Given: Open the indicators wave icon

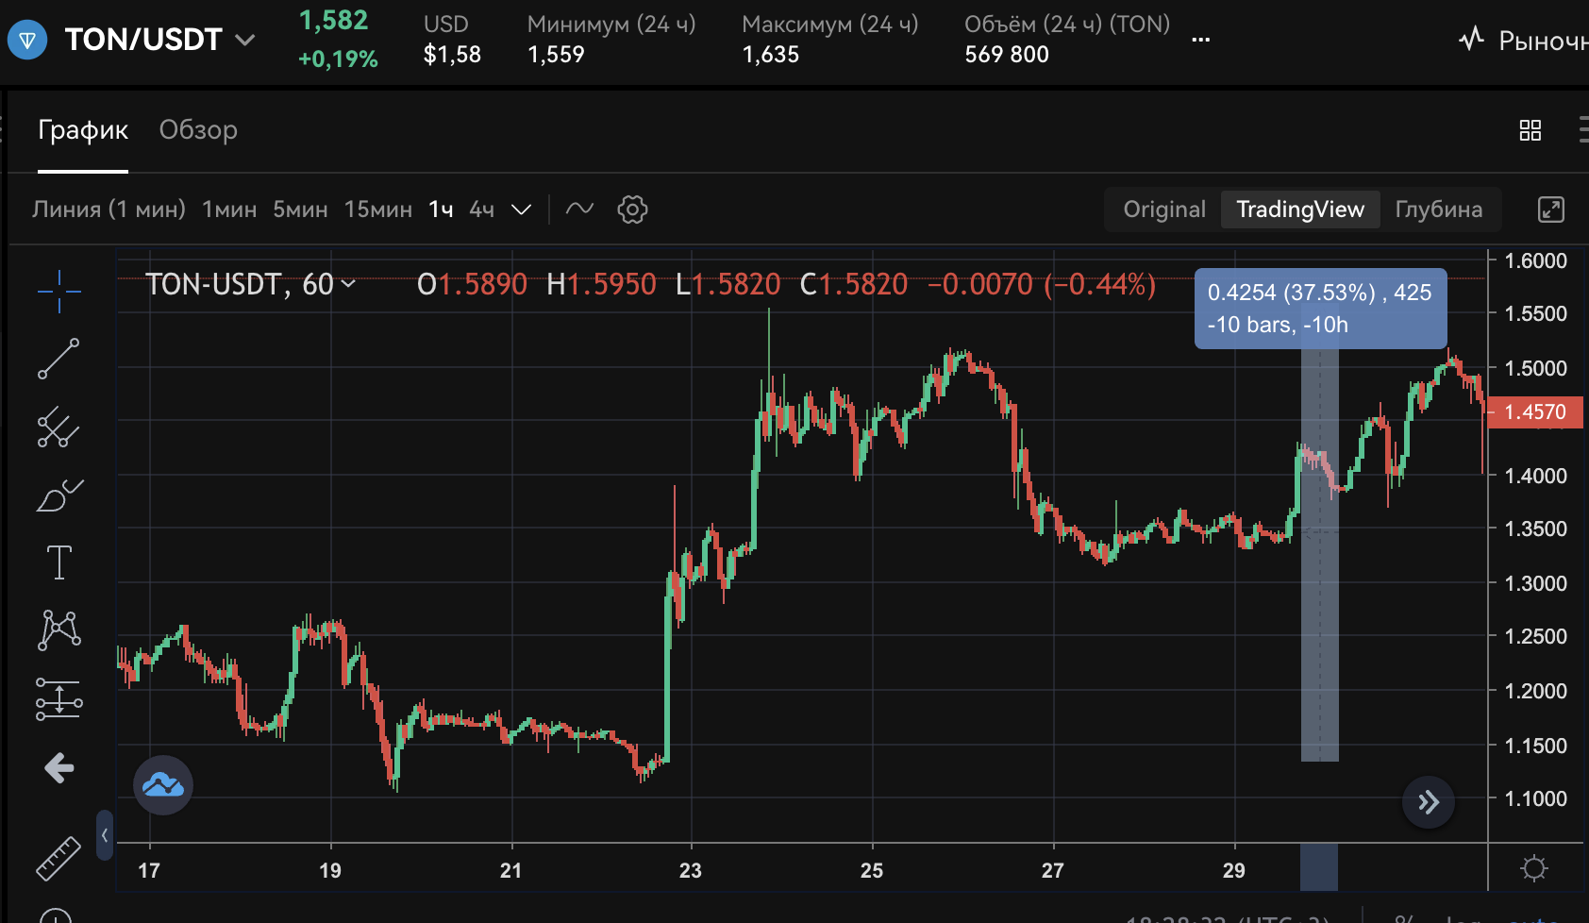Looking at the screenshot, I should pyautogui.click(x=579, y=209).
